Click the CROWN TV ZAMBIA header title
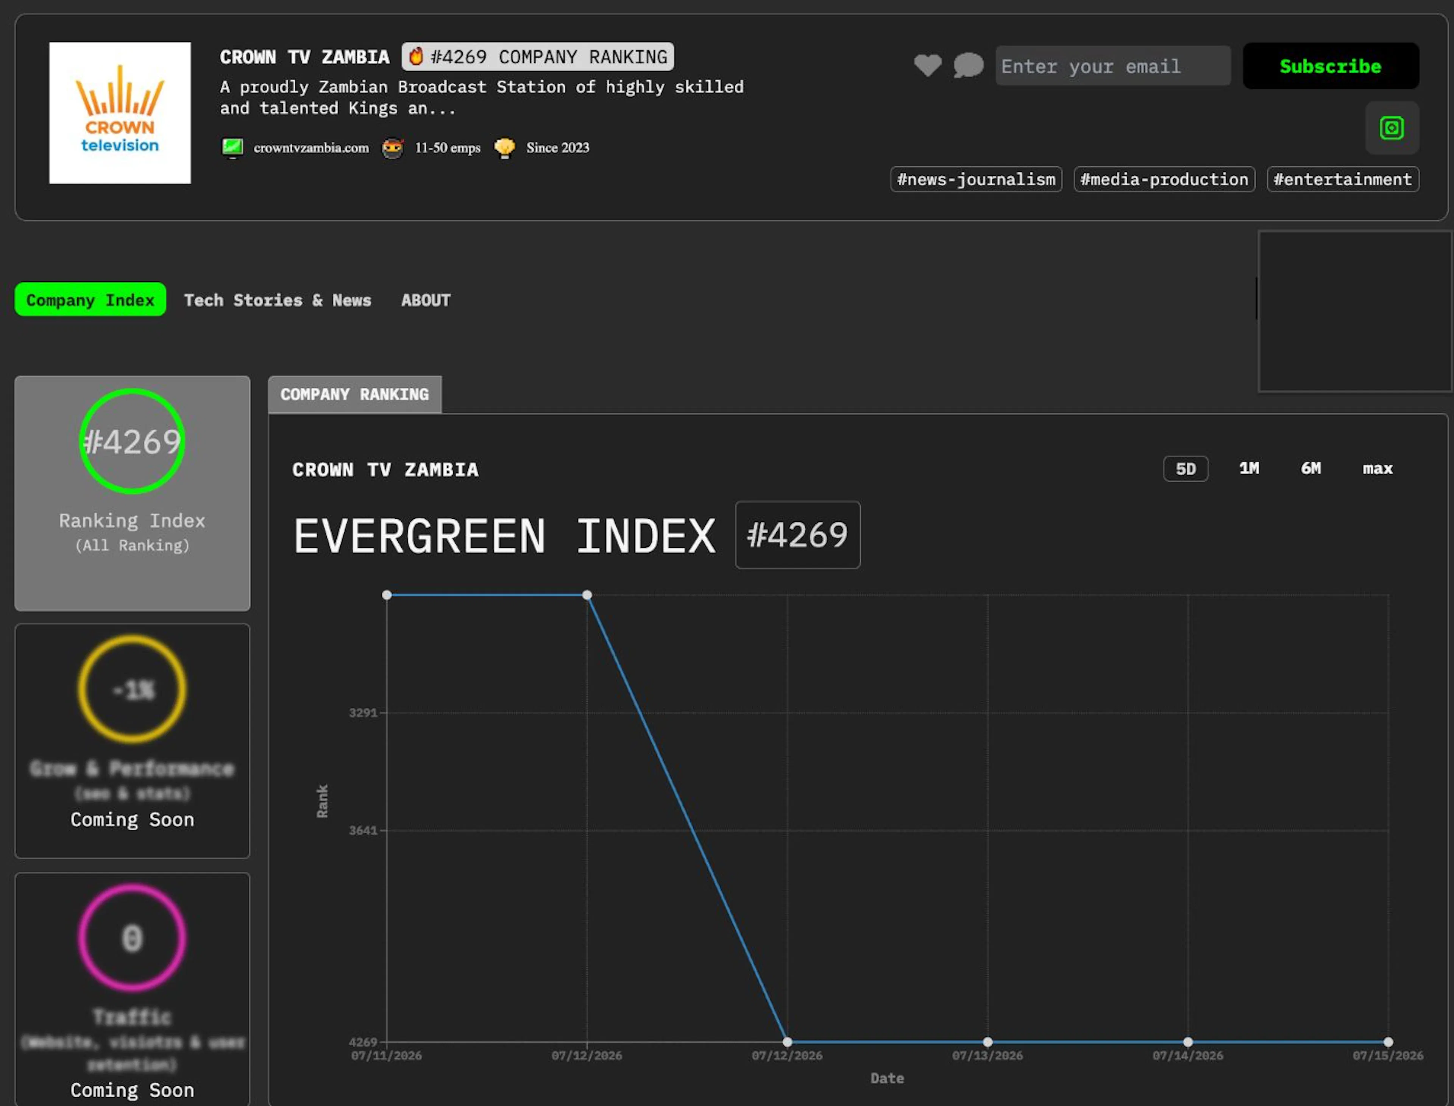The width and height of the screenshot is (1454, 1106). coord(304,57)
